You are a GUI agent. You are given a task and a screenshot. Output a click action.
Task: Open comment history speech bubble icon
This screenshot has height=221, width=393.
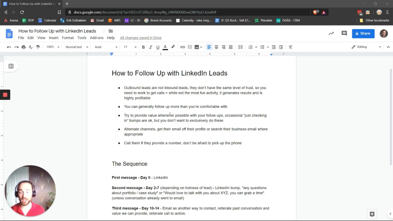tap(344, 33)
